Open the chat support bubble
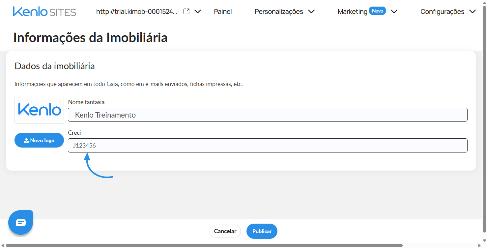 point(21,223)
